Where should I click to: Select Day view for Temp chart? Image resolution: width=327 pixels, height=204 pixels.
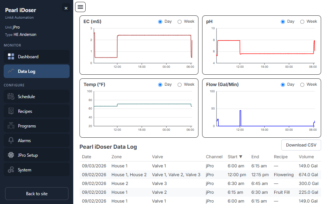(160, 85)
